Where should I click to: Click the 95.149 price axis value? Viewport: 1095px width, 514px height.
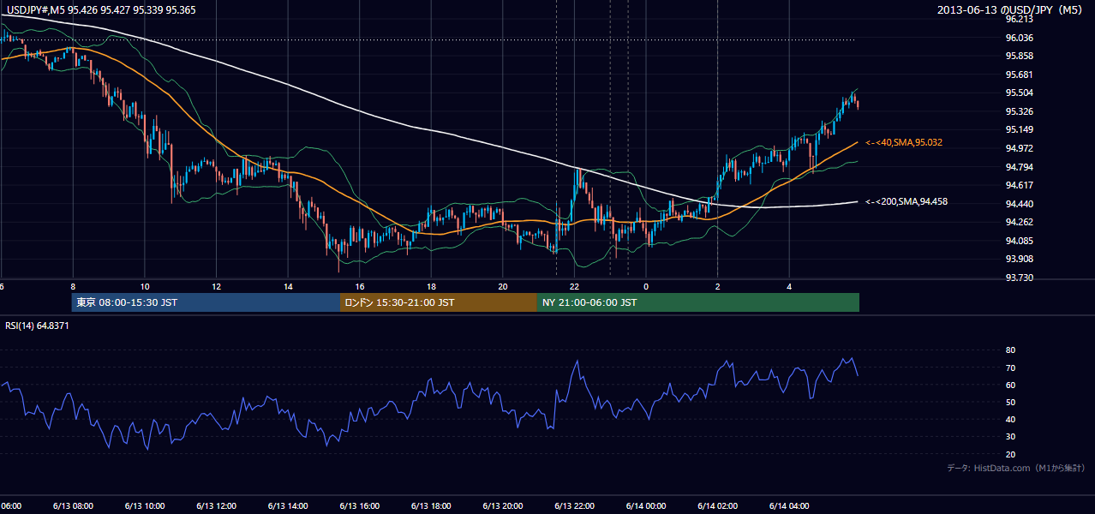(x=1019, y=129)
